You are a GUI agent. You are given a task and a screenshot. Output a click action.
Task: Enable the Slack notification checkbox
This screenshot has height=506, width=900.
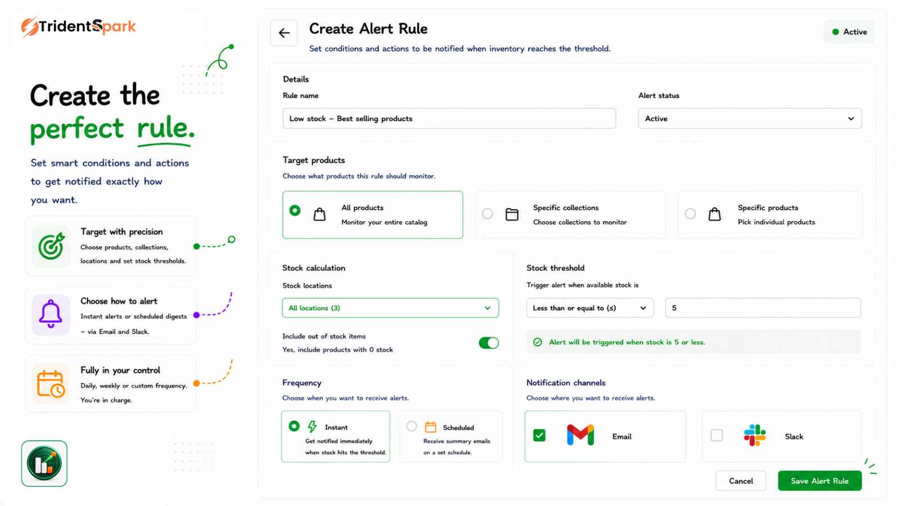(x=717, y=435)
